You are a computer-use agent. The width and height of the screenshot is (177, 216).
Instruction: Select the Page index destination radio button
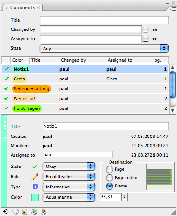click(x=110, y=178)
